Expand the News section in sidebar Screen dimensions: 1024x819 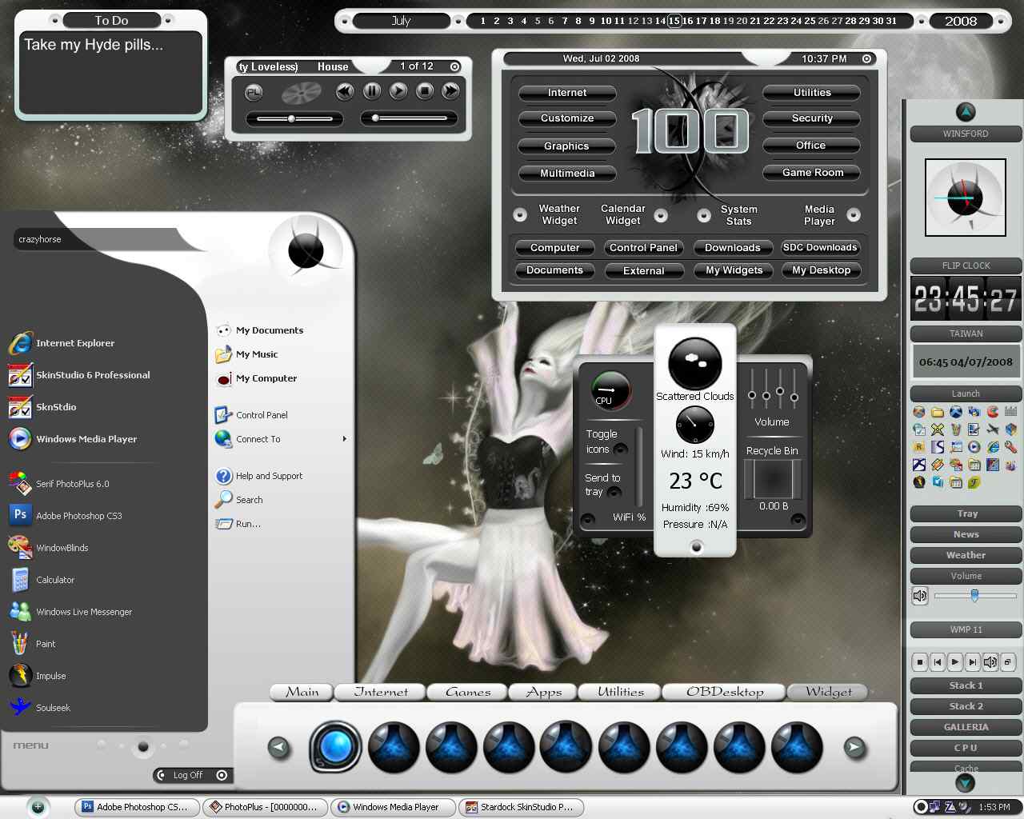pos(966,534)
